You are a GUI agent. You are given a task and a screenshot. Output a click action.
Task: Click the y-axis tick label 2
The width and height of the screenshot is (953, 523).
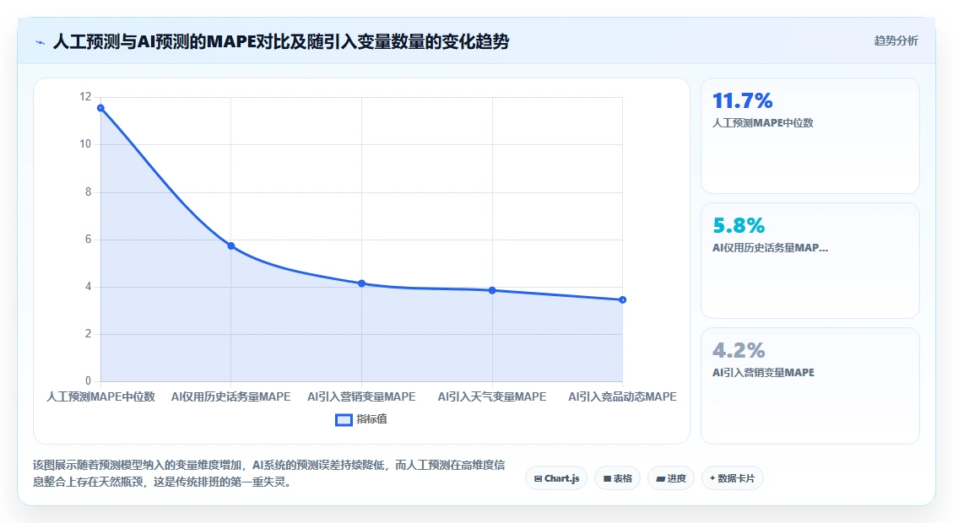88,333
